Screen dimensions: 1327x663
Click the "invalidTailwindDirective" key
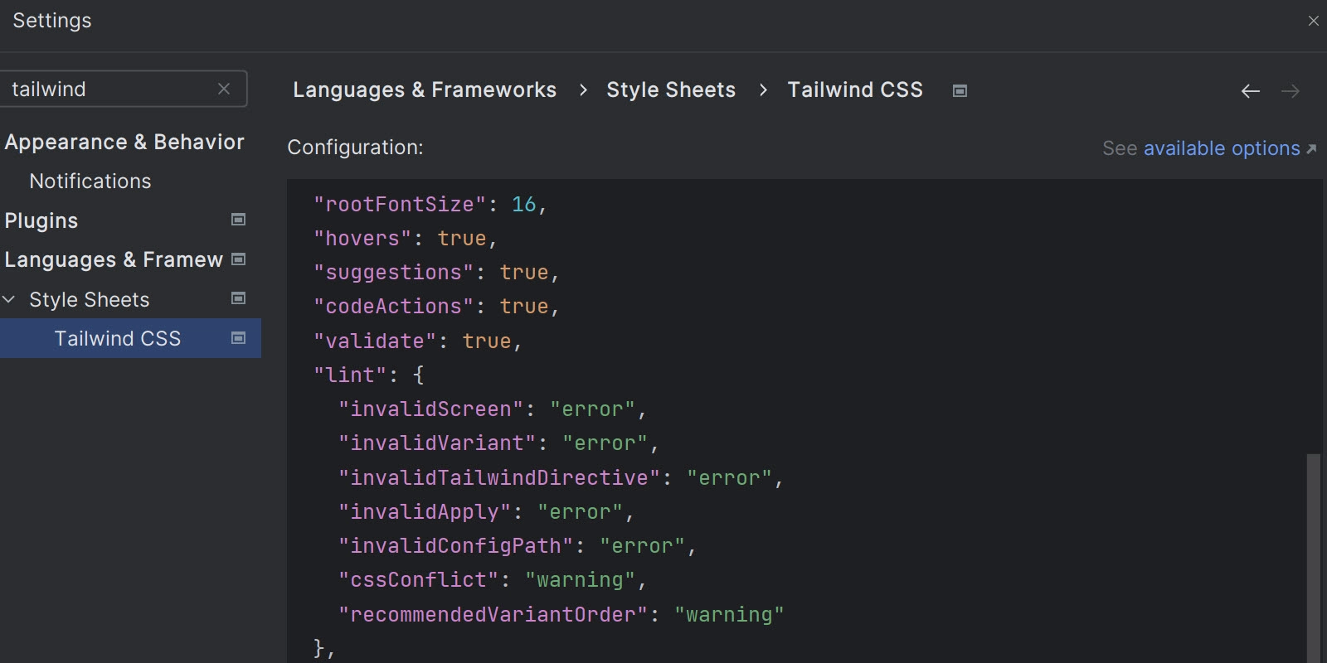coord(499,478)
